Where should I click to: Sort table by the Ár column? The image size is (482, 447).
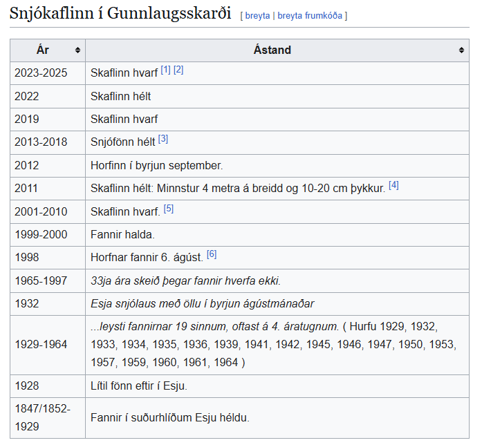[x=77, y=50]
